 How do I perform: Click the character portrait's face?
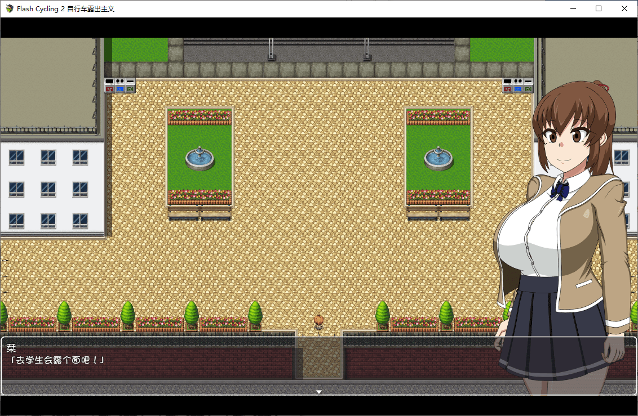point(568,140)
